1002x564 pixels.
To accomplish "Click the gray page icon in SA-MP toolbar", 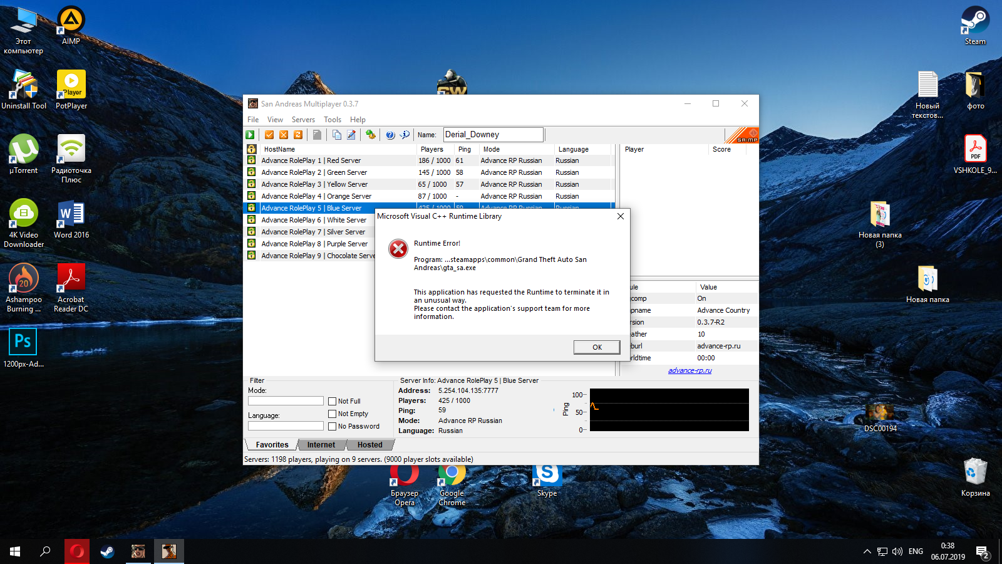I will tap(318, 135).
